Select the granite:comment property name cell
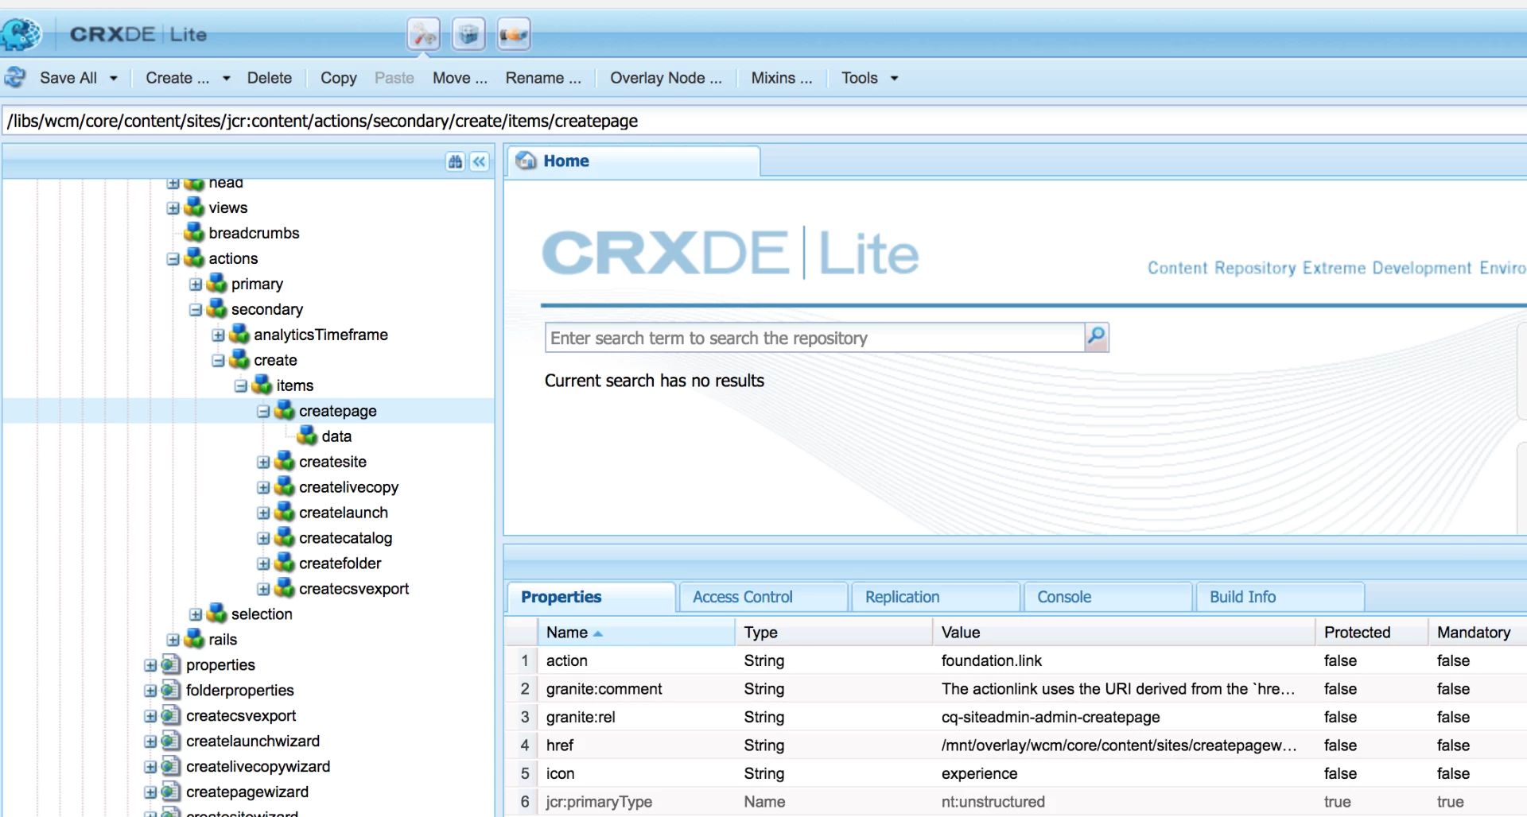Viewport: 1527px width, 817px height. 636,689
